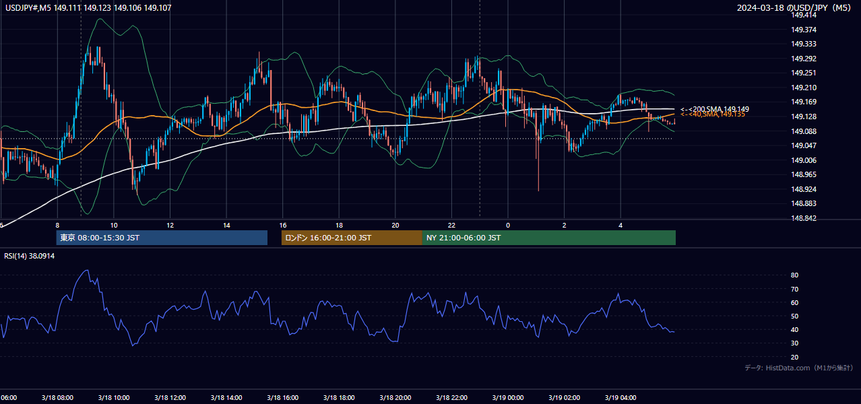Click price level 148.965 on the axis
Viewport: 861px width, 404px height.
[804, 175]
